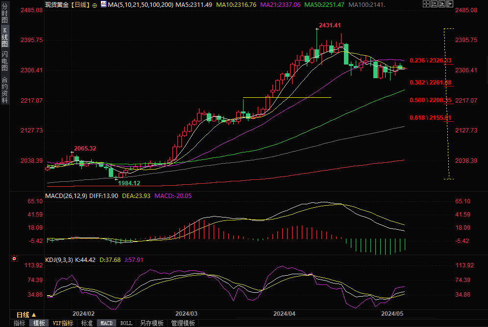Open the 日线 period selector at bottom
Image resolution: width=488 pixels, height=327 pixels.
pos(26,315)
